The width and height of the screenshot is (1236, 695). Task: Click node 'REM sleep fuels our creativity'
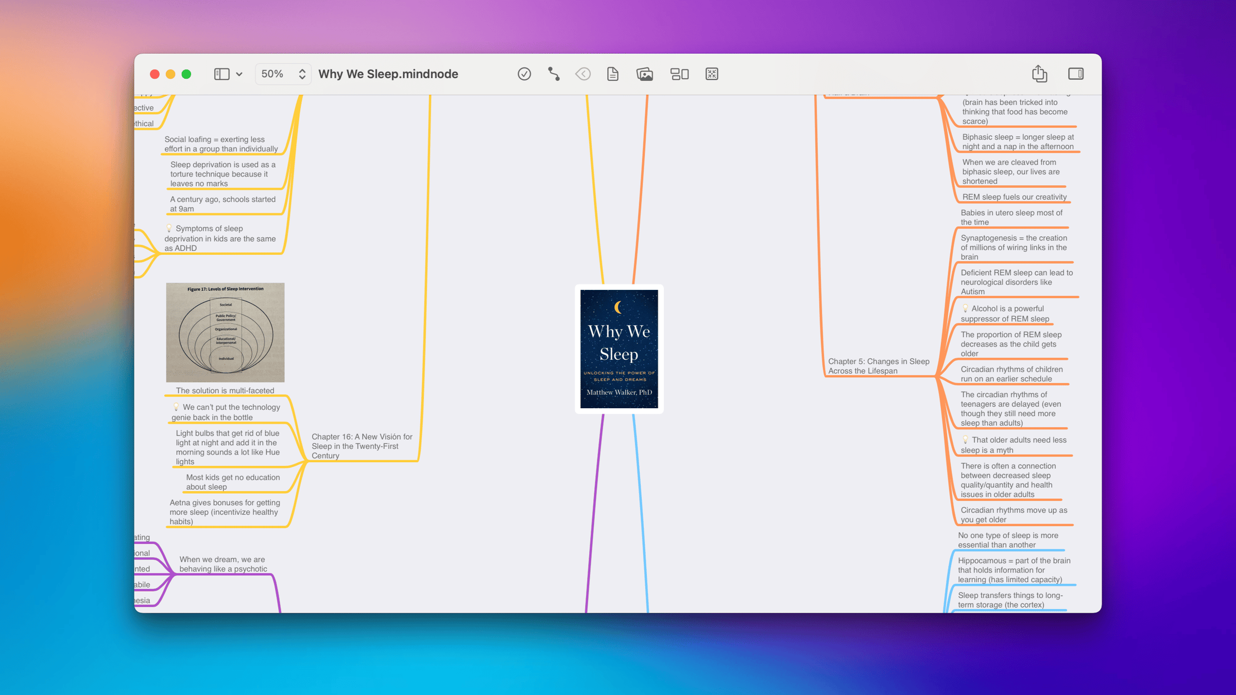1015,197
